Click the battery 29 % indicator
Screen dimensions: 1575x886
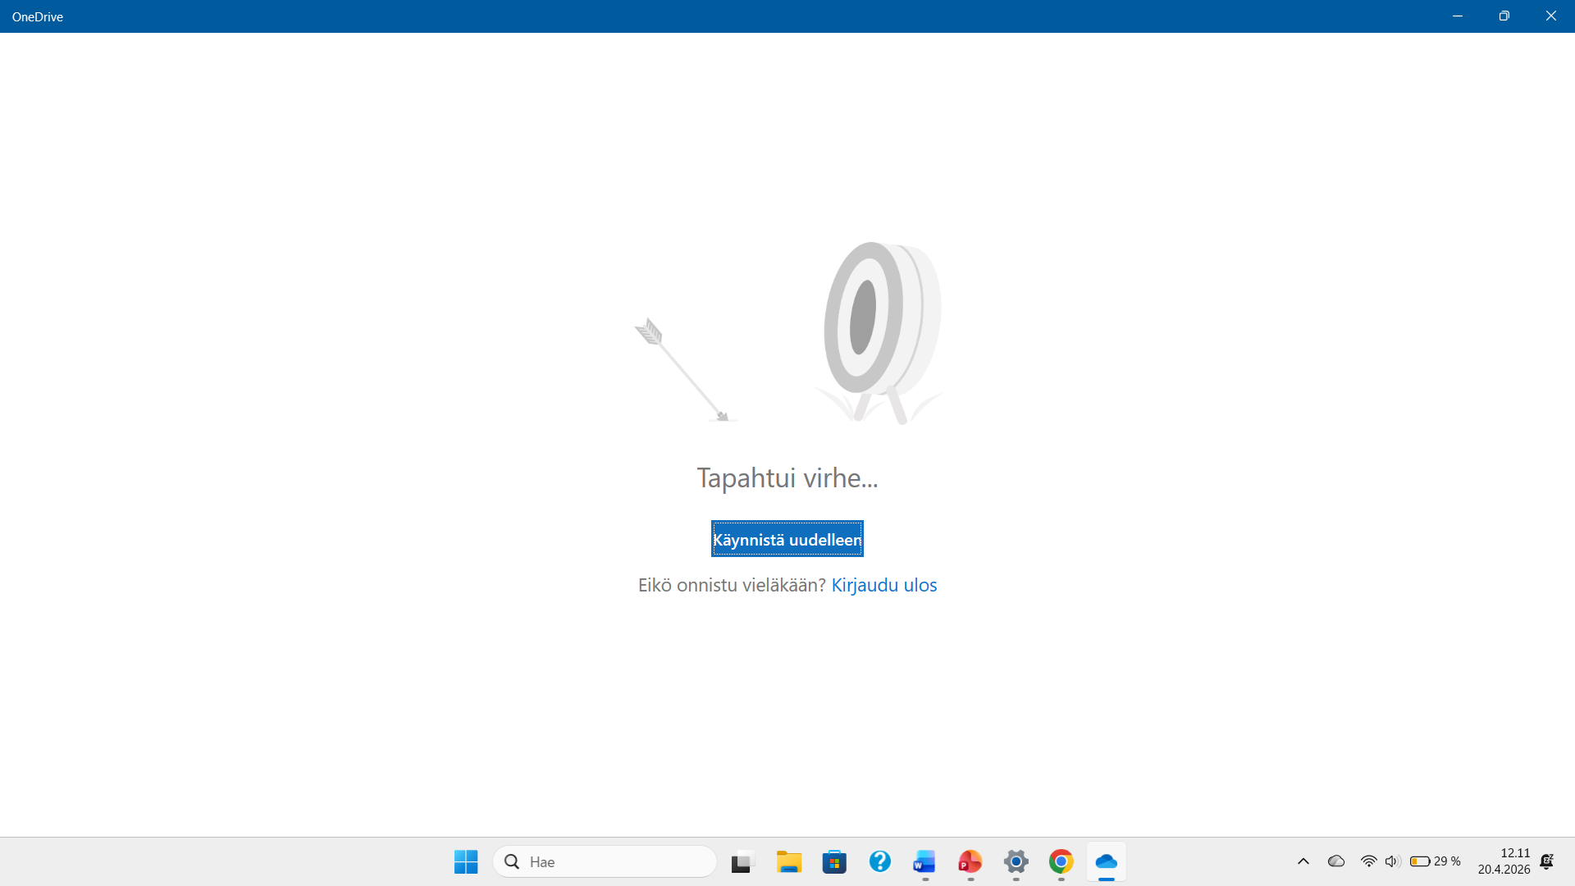coord(1435,861)
